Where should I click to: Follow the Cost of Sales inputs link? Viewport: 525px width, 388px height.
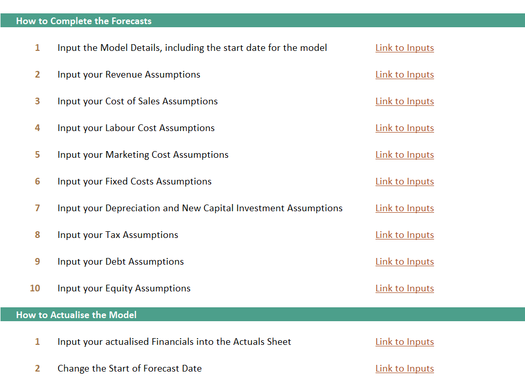tap(404, 102)
